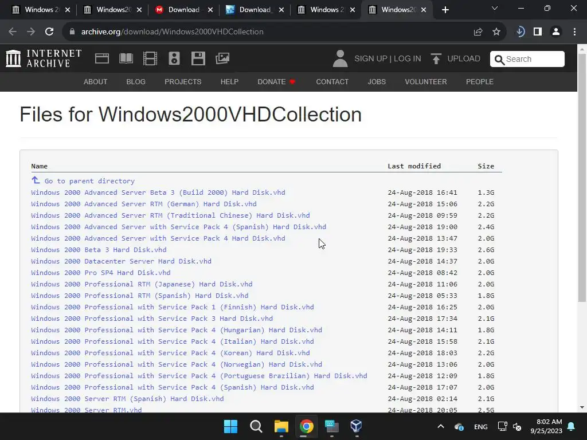587x440 pixels.
Task: Open the Internet Archive software (floppy) icon
Action: pos(198,58)
